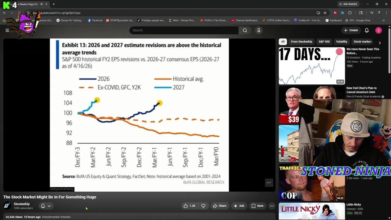This screenshot has height=220, width=391.
Task: Click the browser address bar URL
Action: (x=57, y=13)
